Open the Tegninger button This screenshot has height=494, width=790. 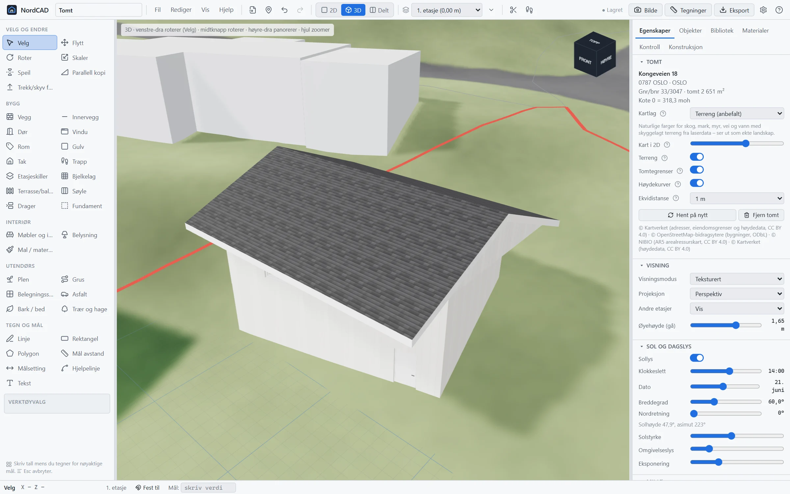coord(688,10)
